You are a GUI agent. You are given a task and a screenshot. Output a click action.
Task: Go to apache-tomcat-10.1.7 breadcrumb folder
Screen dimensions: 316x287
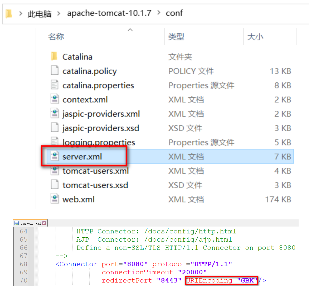pos(109,13)
